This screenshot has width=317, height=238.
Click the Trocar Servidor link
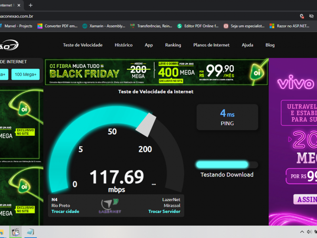(164, 211)
